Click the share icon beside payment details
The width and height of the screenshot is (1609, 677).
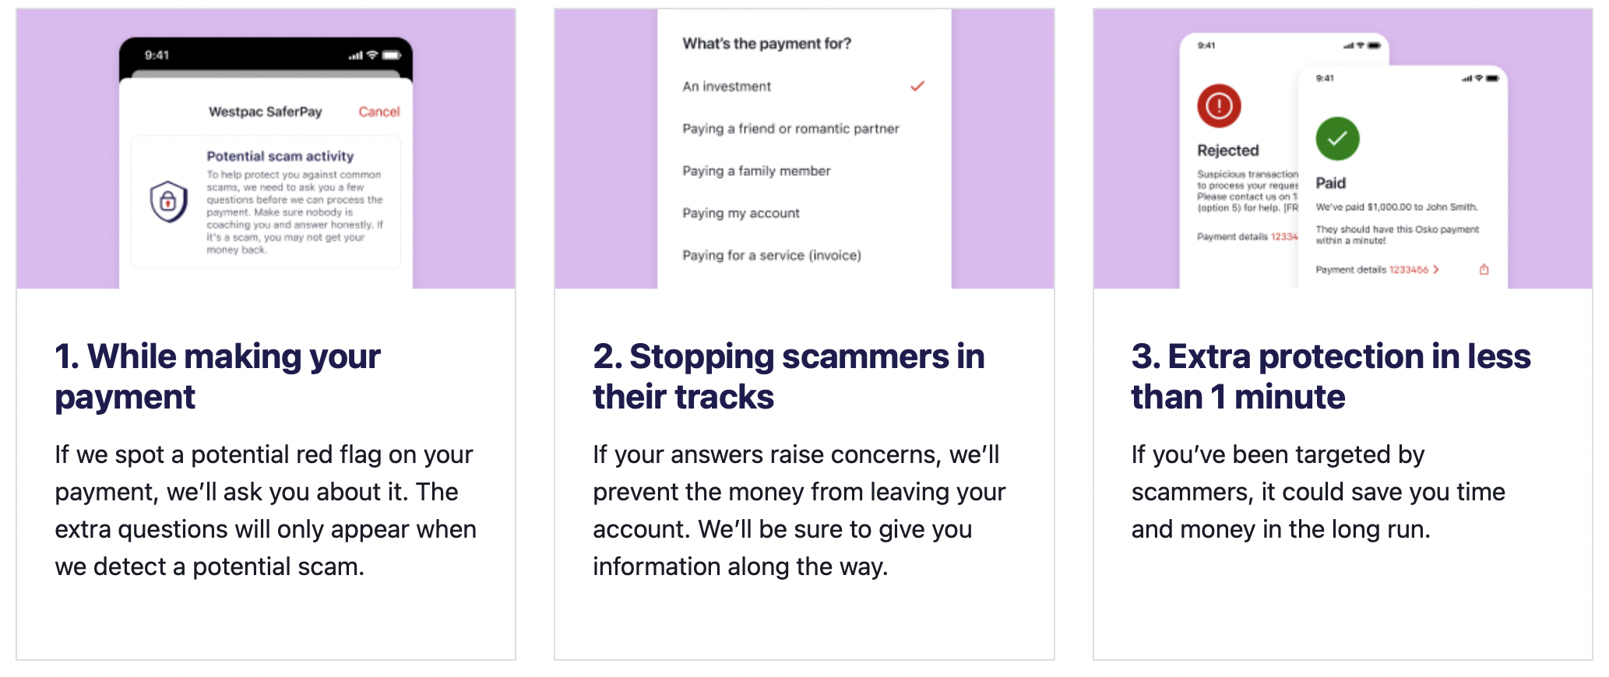[x=1484, y=269]
